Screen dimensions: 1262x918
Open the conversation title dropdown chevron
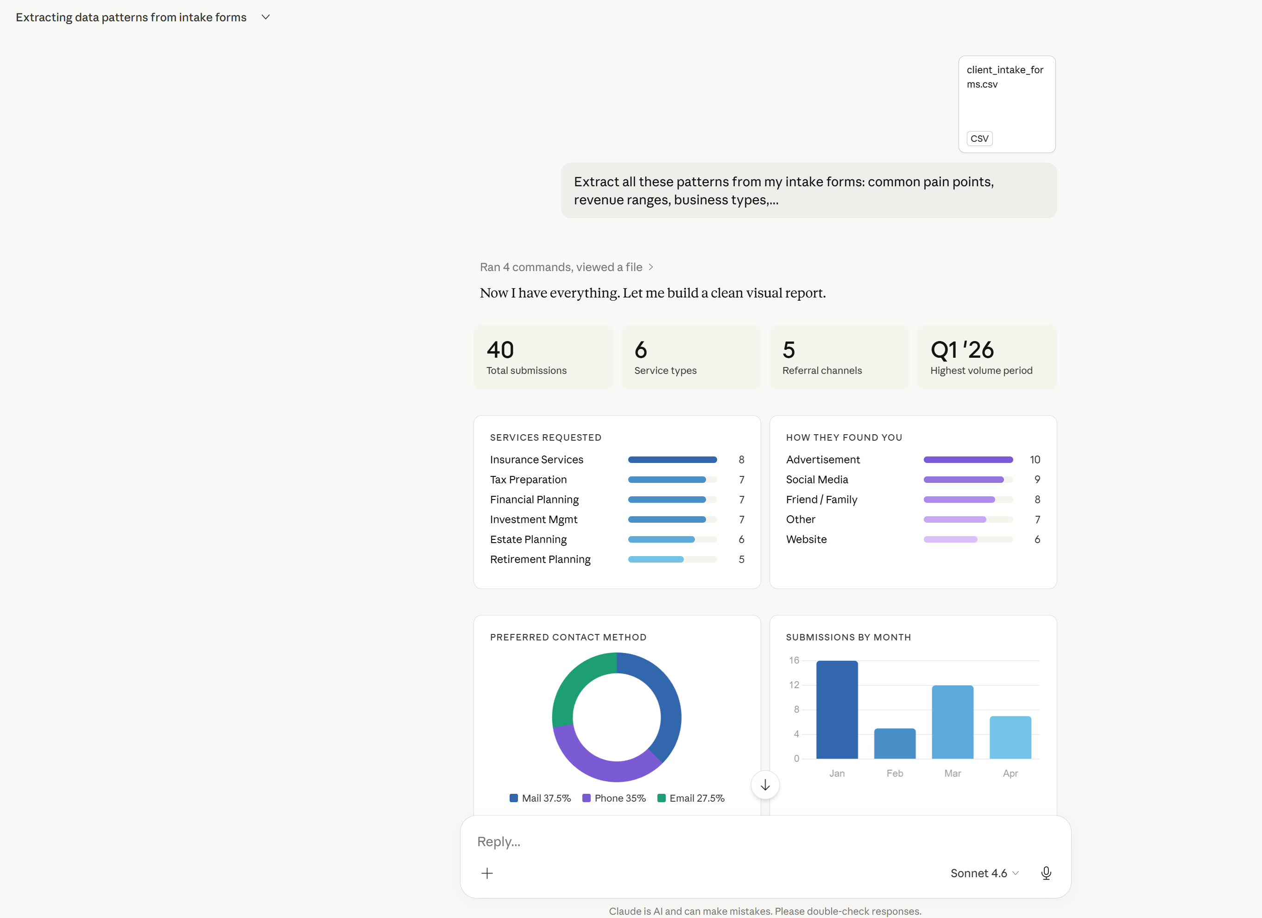[266, 17]
